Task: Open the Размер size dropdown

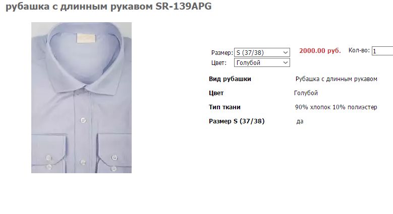Action: pyautogui.click(x=262, y=52)
